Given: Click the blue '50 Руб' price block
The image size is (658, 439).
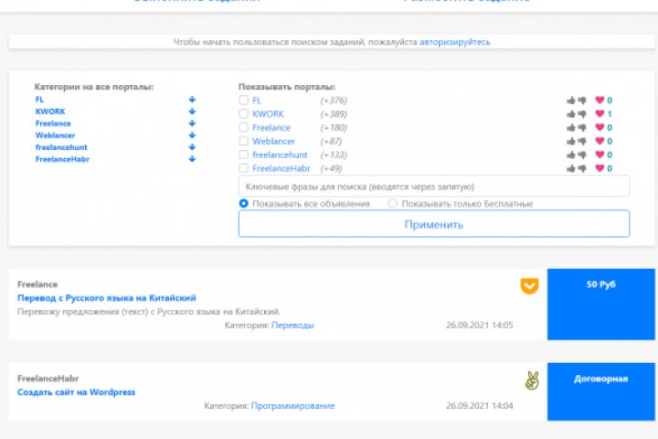Looking at the screenshot, I should tap(601, 305).
